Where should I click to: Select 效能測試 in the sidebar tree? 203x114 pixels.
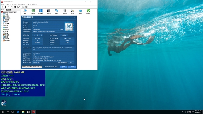(x=8, y=40)
